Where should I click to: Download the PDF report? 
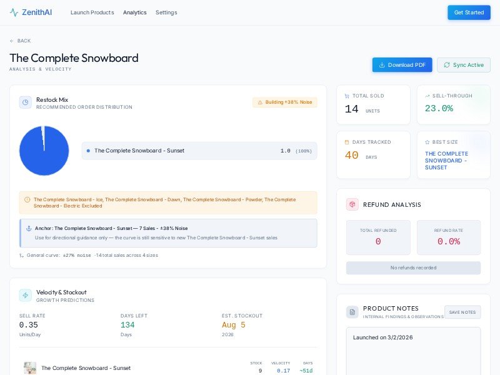[x=402, y=65]
